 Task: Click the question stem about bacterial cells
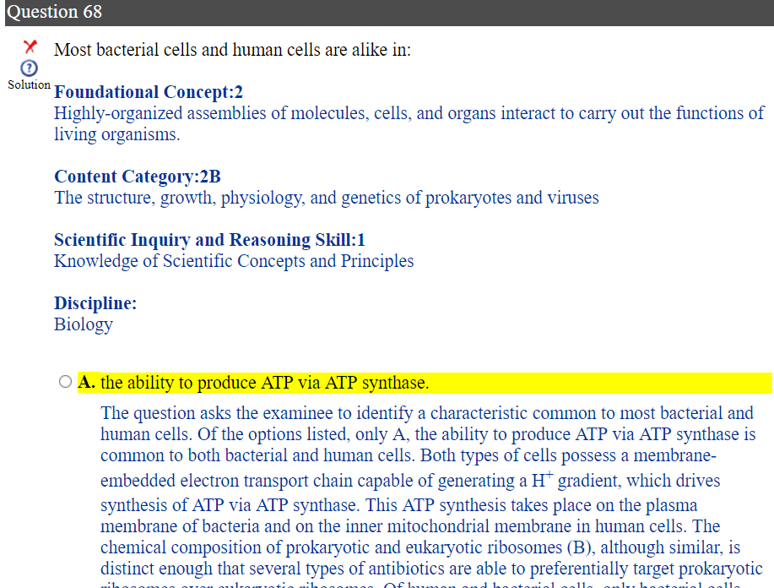(x=233, y=50)
